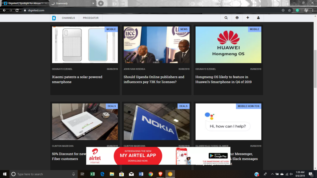Open the Nokia sign thumbnail
The image size is (317, 178).
(x=157, y=122)
